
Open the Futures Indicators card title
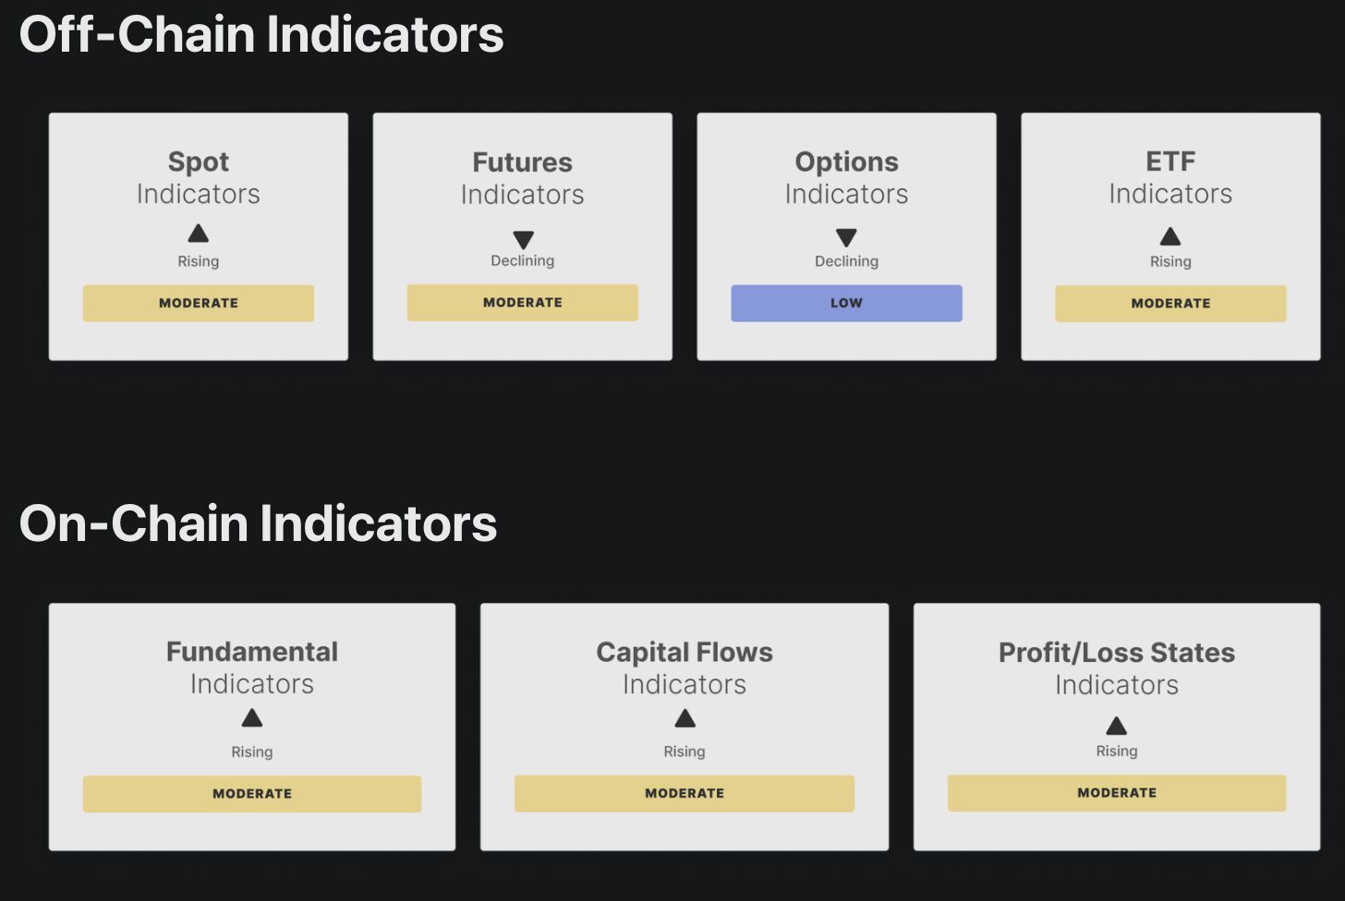click(x=523, y=178)
